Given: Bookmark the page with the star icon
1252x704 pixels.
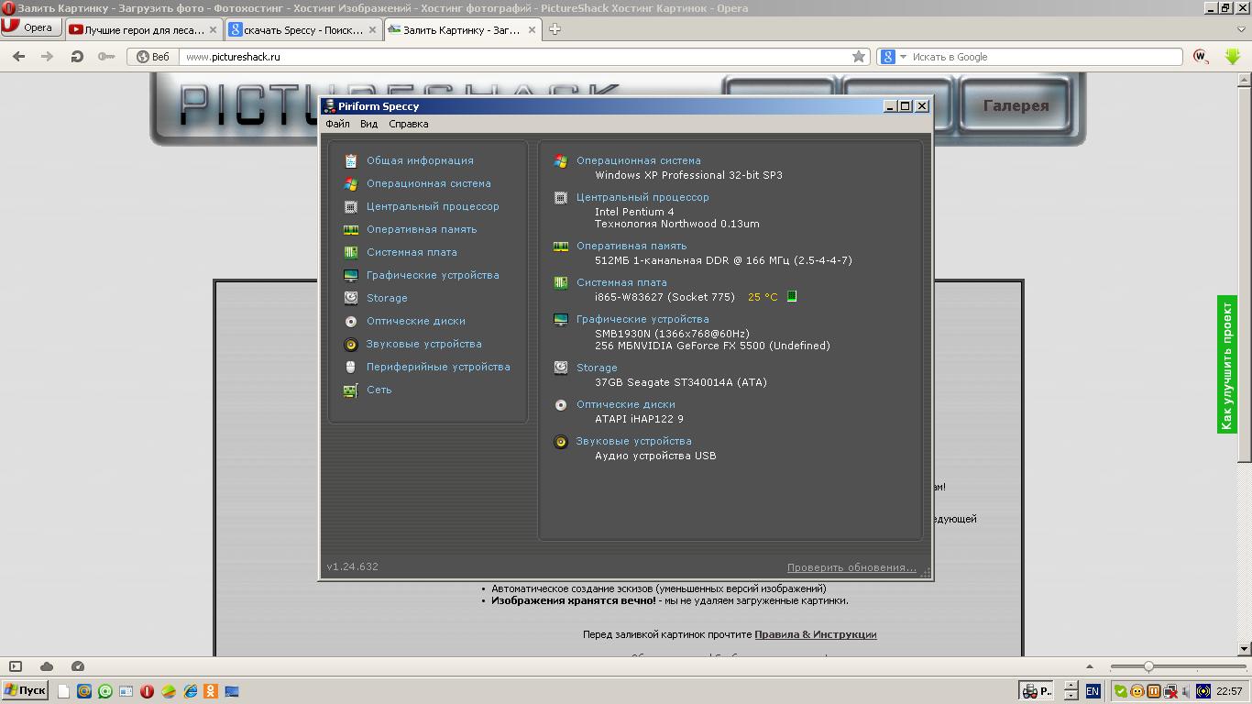Looking at the screenshot, I should click(859, 56).
